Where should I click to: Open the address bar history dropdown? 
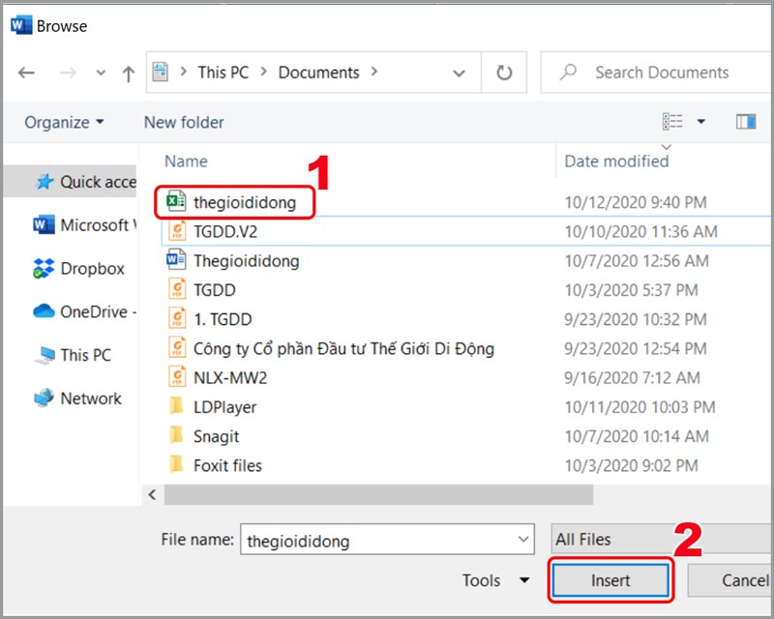click(459, 74)
